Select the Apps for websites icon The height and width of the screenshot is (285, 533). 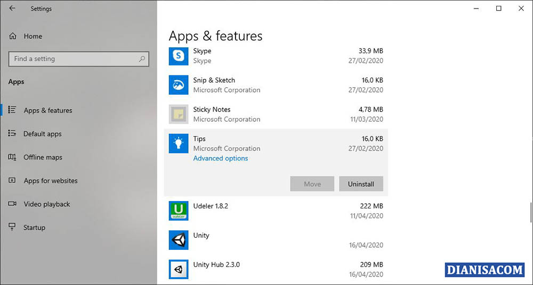click(12, 180)
